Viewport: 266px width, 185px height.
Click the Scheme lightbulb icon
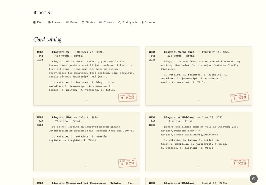143,22
